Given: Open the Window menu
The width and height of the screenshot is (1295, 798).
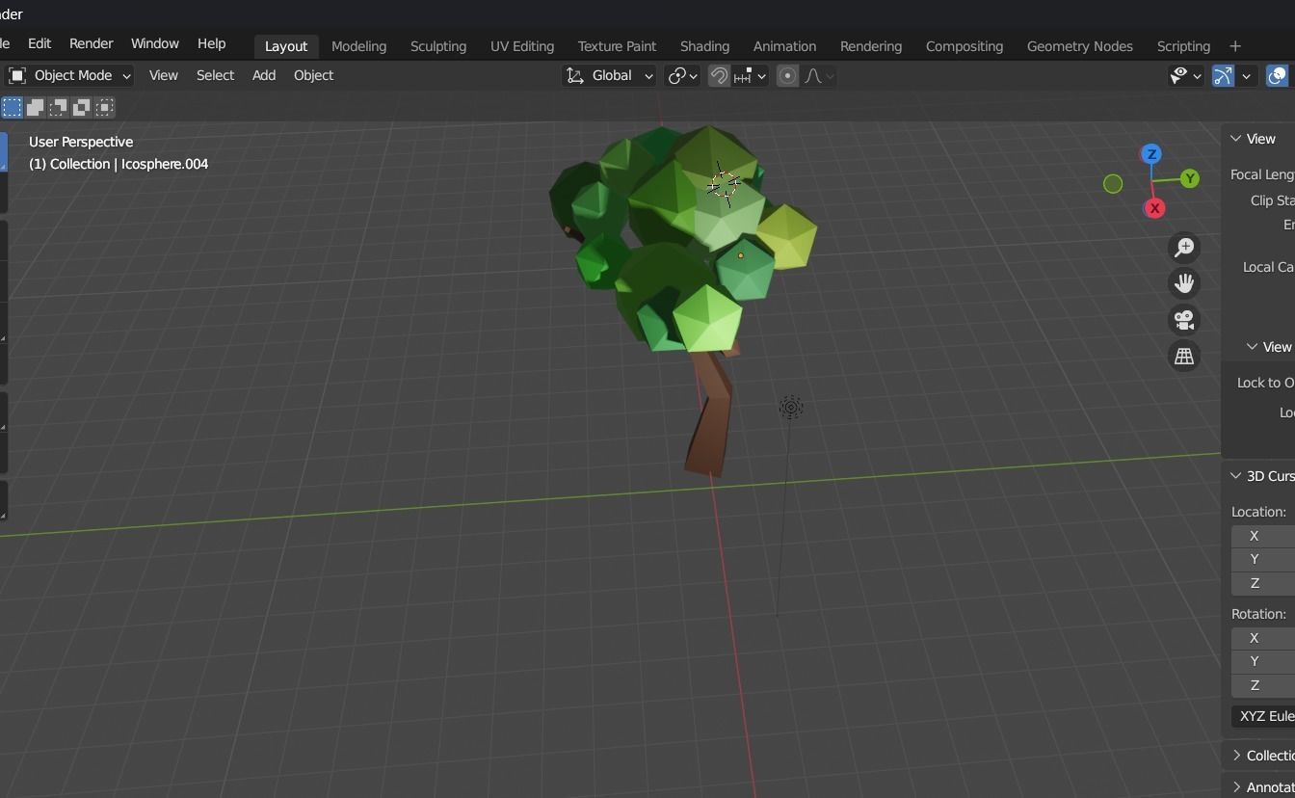Looking at the screenshot, I should (x=154, y=44).
